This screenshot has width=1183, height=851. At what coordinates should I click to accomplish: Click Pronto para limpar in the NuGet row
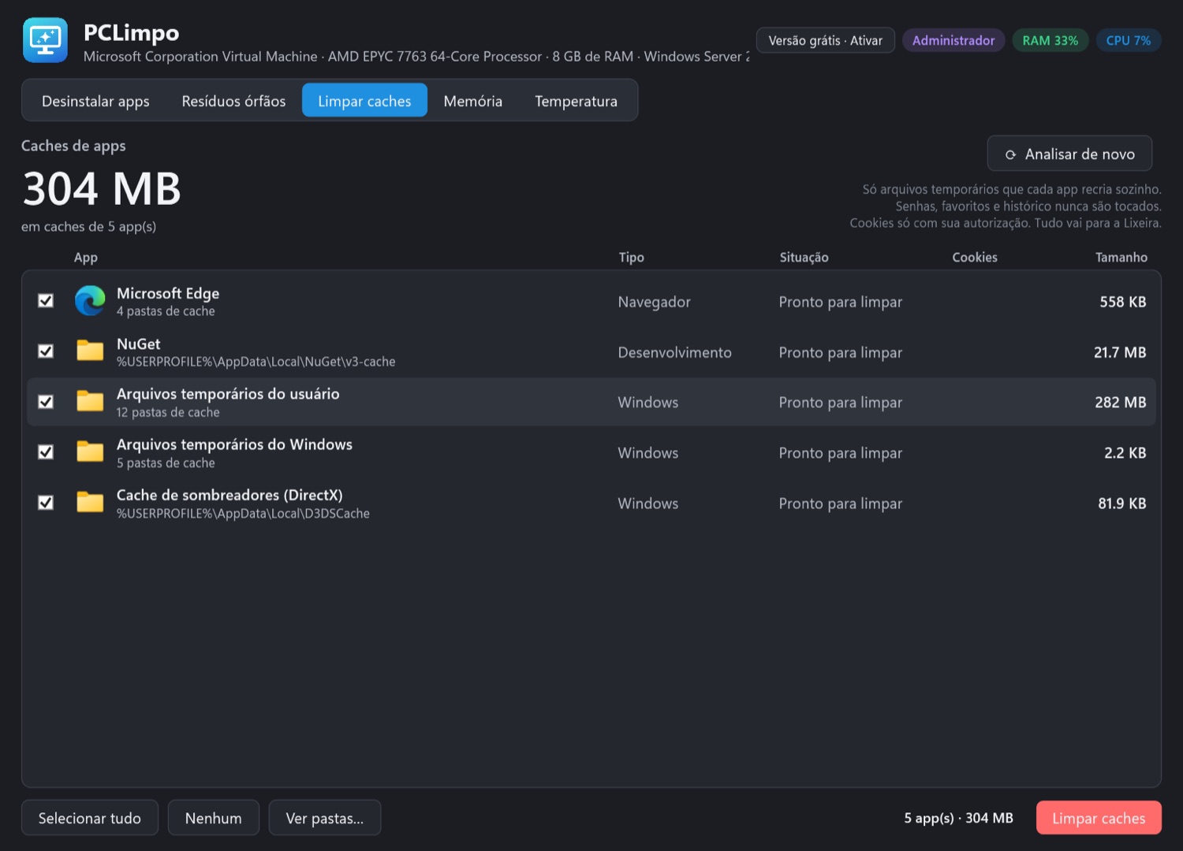coord(840,352)
